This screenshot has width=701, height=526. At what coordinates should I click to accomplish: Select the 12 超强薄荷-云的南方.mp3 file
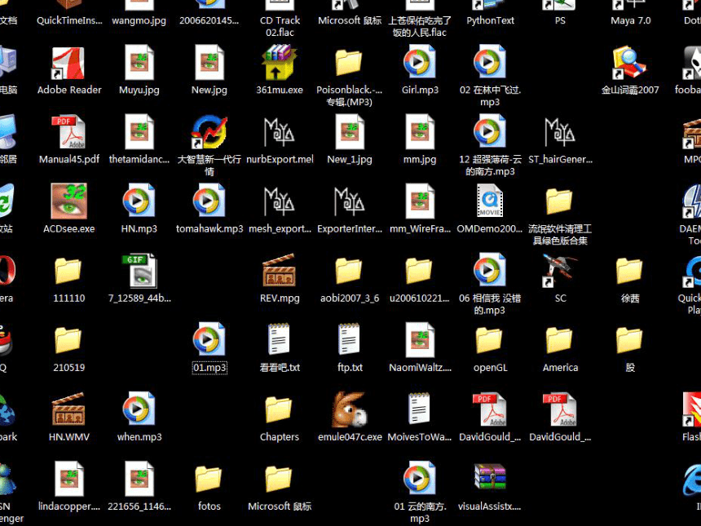click(490, 132)
